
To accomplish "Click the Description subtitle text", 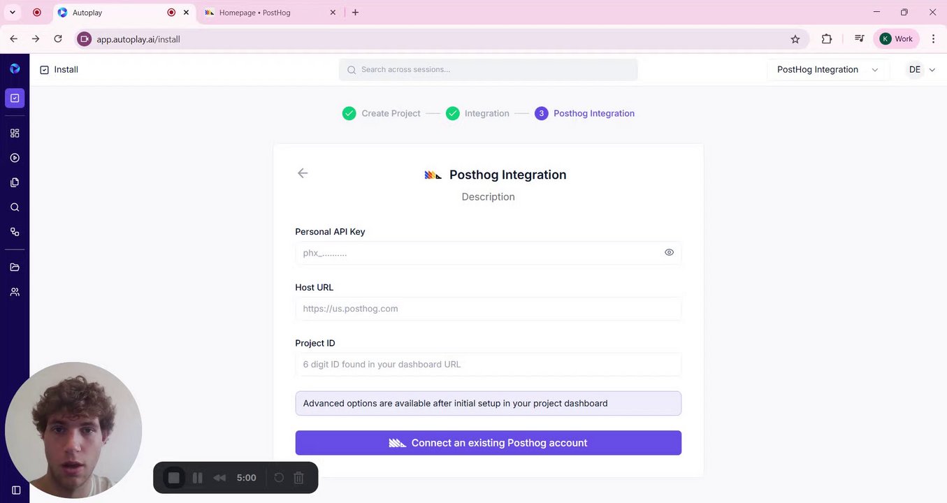I will point(488,197).
